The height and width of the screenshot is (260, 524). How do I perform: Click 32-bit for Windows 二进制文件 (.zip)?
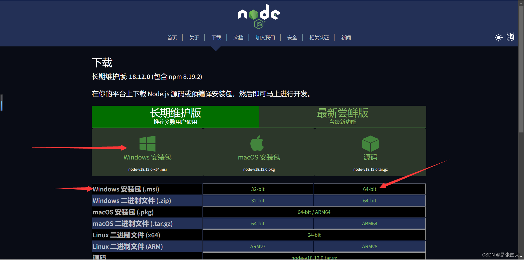pos(258,200)
